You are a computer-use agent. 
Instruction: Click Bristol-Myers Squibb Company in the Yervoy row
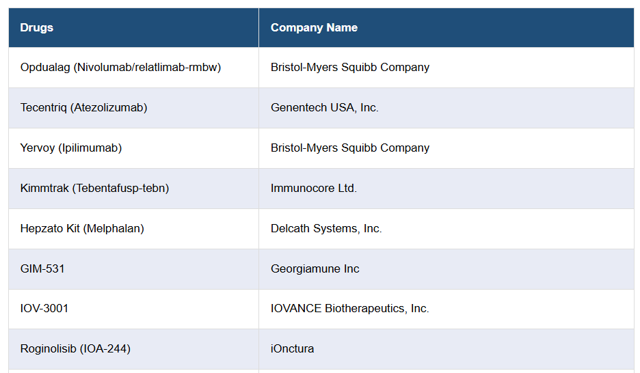(x=350, y=148)
